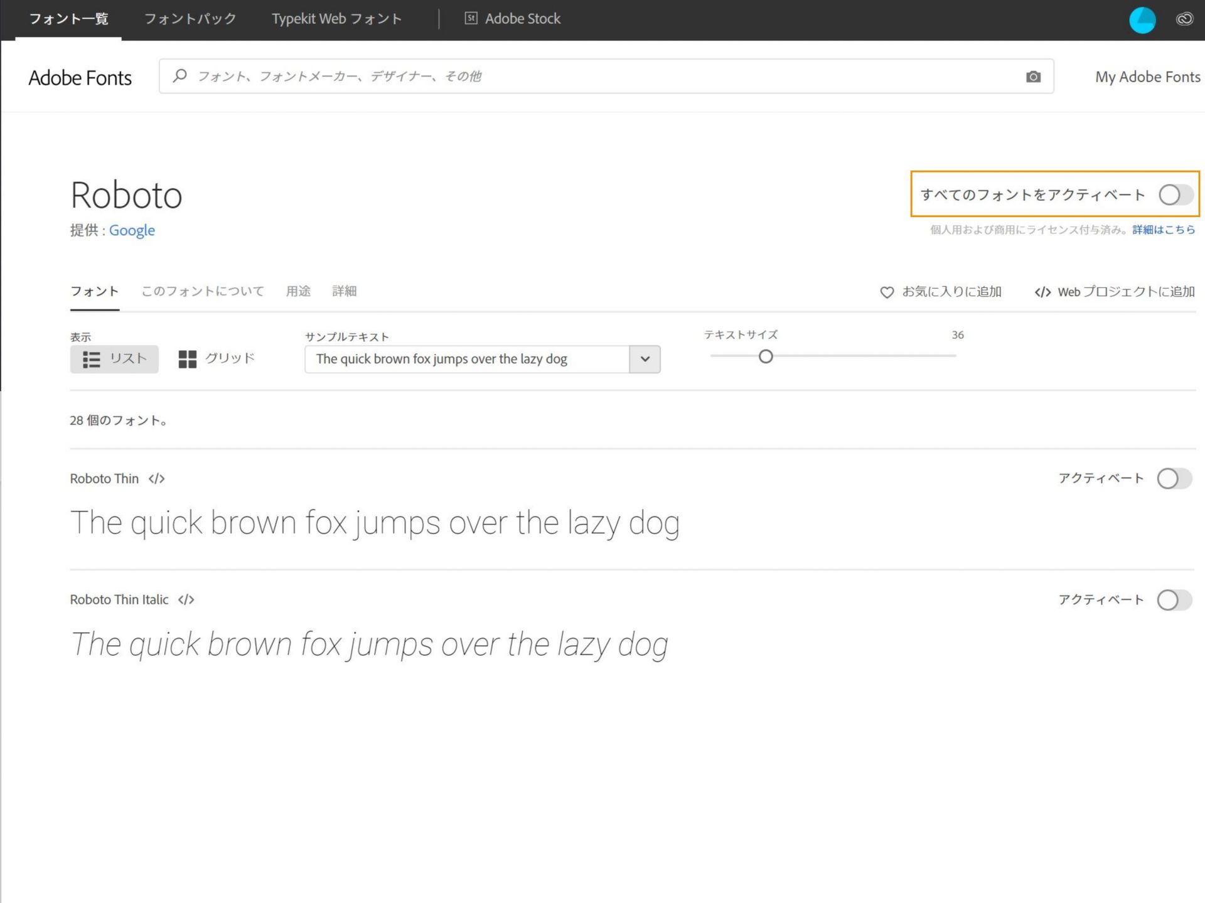Click the Roboto Thin sample preview text
The height and width of the screenshot is (903, 1205).
tap(375, 523)
